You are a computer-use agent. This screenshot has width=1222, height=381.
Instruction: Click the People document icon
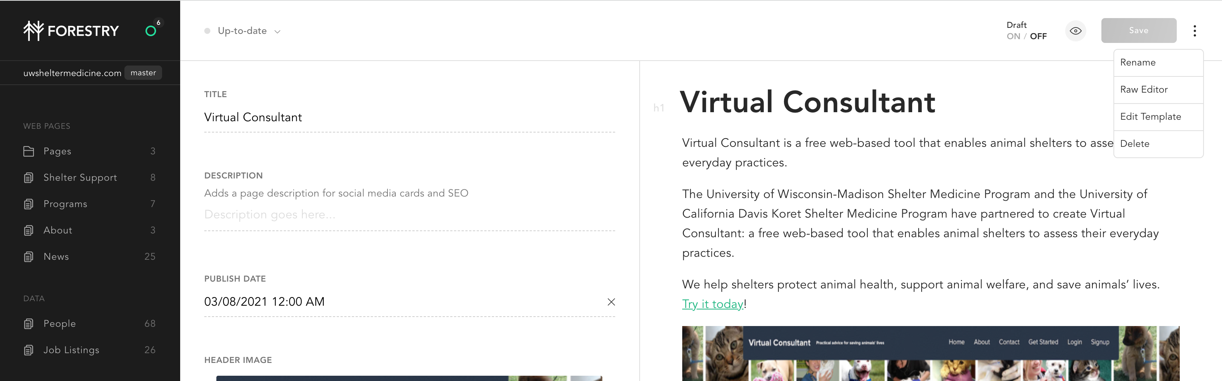click(x=29, y=324)
